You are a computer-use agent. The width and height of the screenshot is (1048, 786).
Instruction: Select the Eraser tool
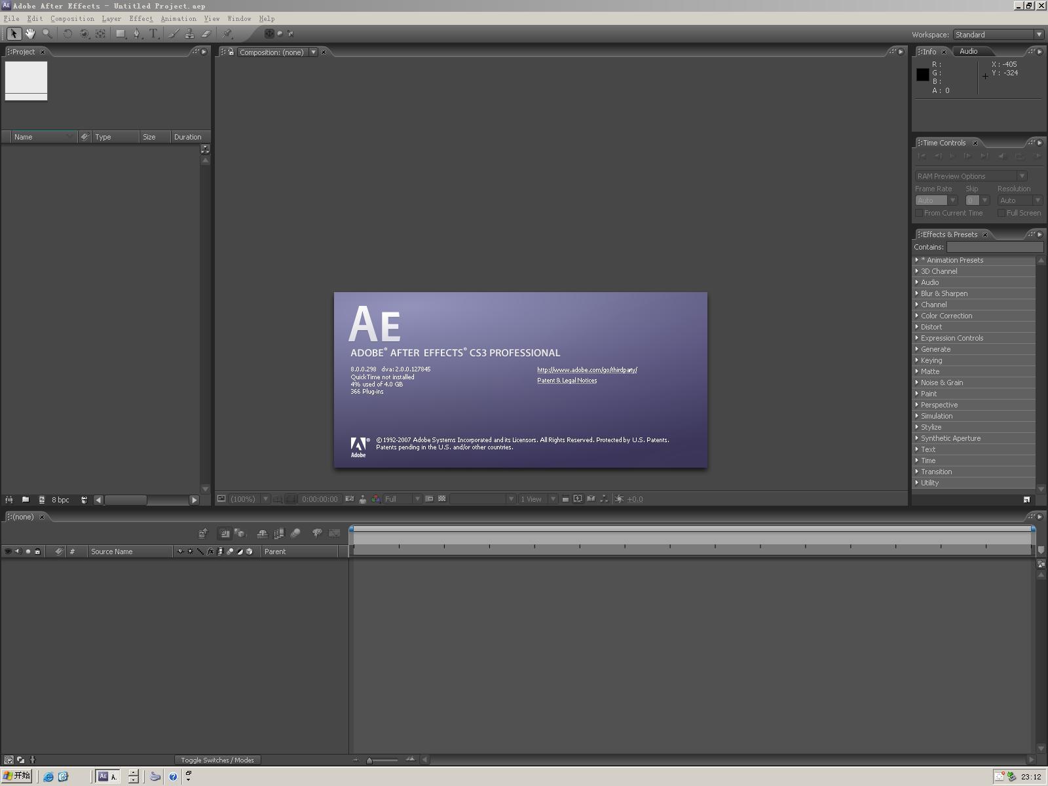(206, 33)
